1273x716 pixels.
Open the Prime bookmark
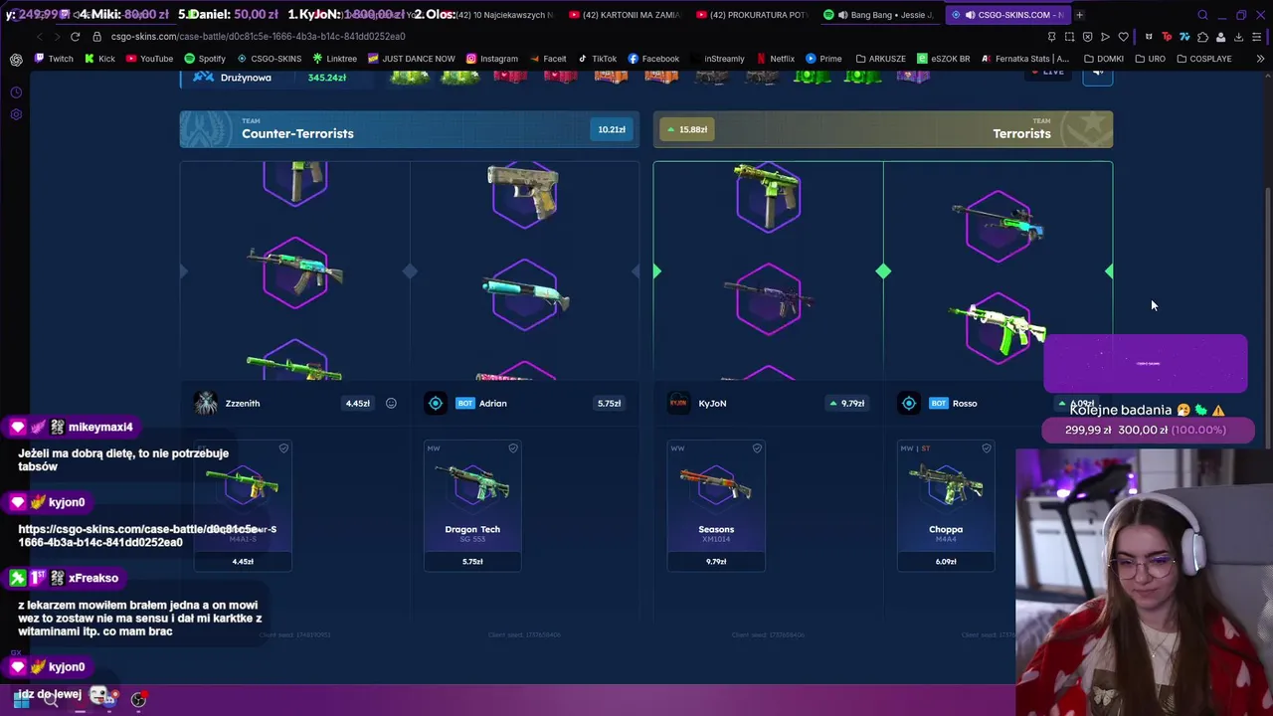(823, 59)
